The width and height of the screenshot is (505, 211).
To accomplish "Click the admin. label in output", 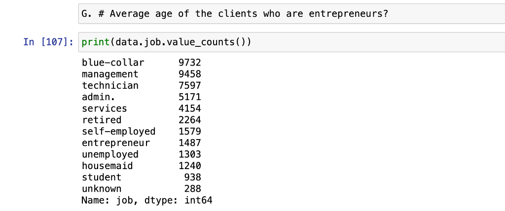I will coord(99,97).
